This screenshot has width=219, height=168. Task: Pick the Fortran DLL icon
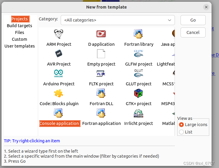coord(101,93)
